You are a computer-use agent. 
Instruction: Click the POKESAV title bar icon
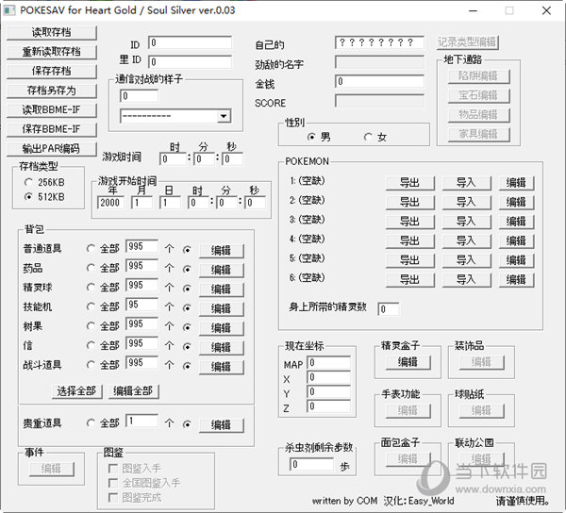9,10
